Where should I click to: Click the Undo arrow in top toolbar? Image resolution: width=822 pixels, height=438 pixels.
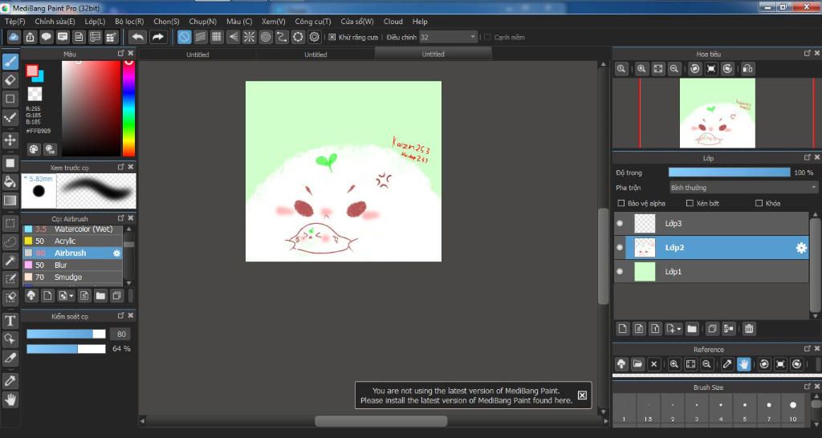138,37
